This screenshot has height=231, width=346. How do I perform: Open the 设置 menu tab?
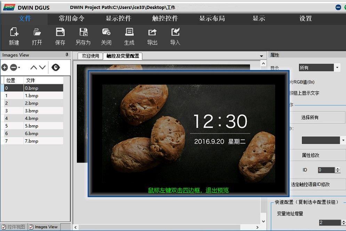[306, 18]
